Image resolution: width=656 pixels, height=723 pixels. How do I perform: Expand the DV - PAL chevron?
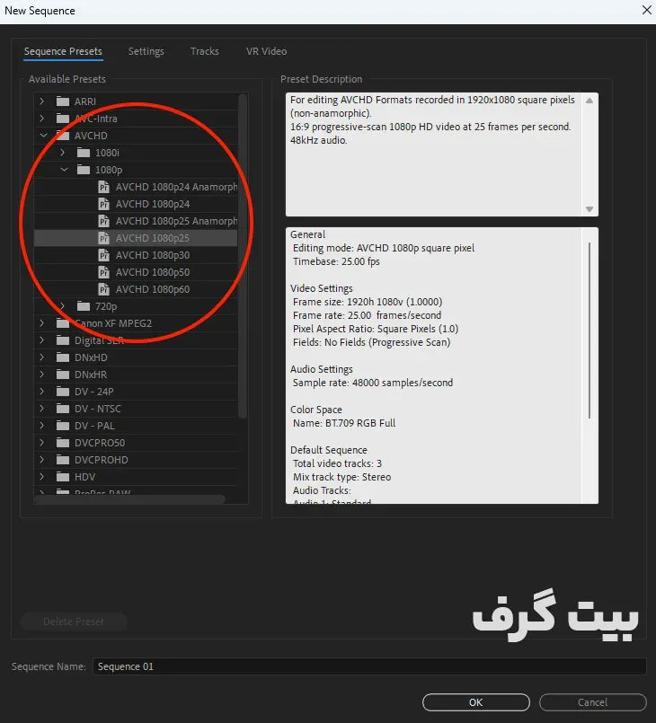pos(42,426)
